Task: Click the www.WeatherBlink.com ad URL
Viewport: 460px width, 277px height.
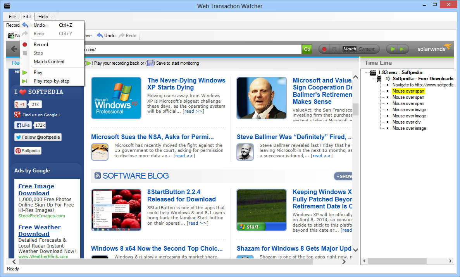Action: 43,256
